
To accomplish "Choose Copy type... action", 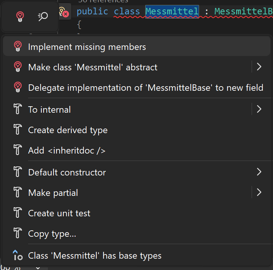I will [136, 233].
